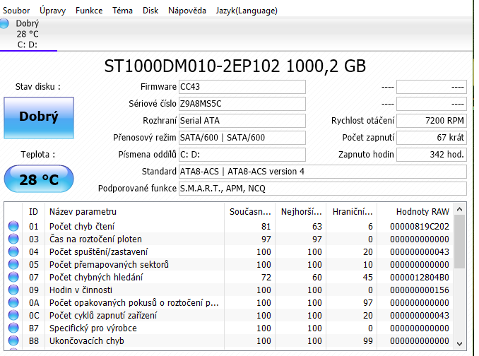Click the scrollbar down arrow in SMART list

tap(460, 344)
